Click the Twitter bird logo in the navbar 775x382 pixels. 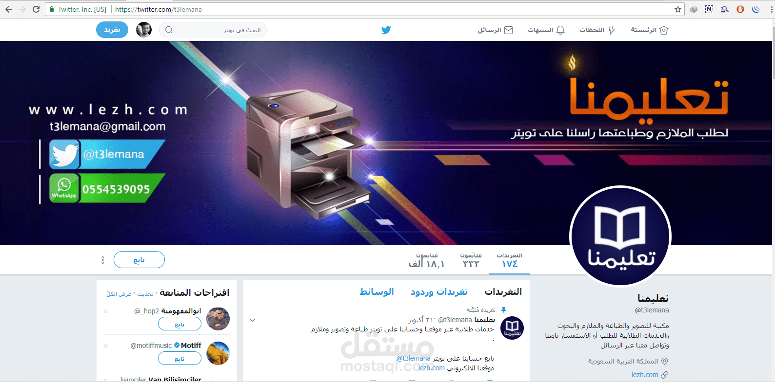click(386, 30)
